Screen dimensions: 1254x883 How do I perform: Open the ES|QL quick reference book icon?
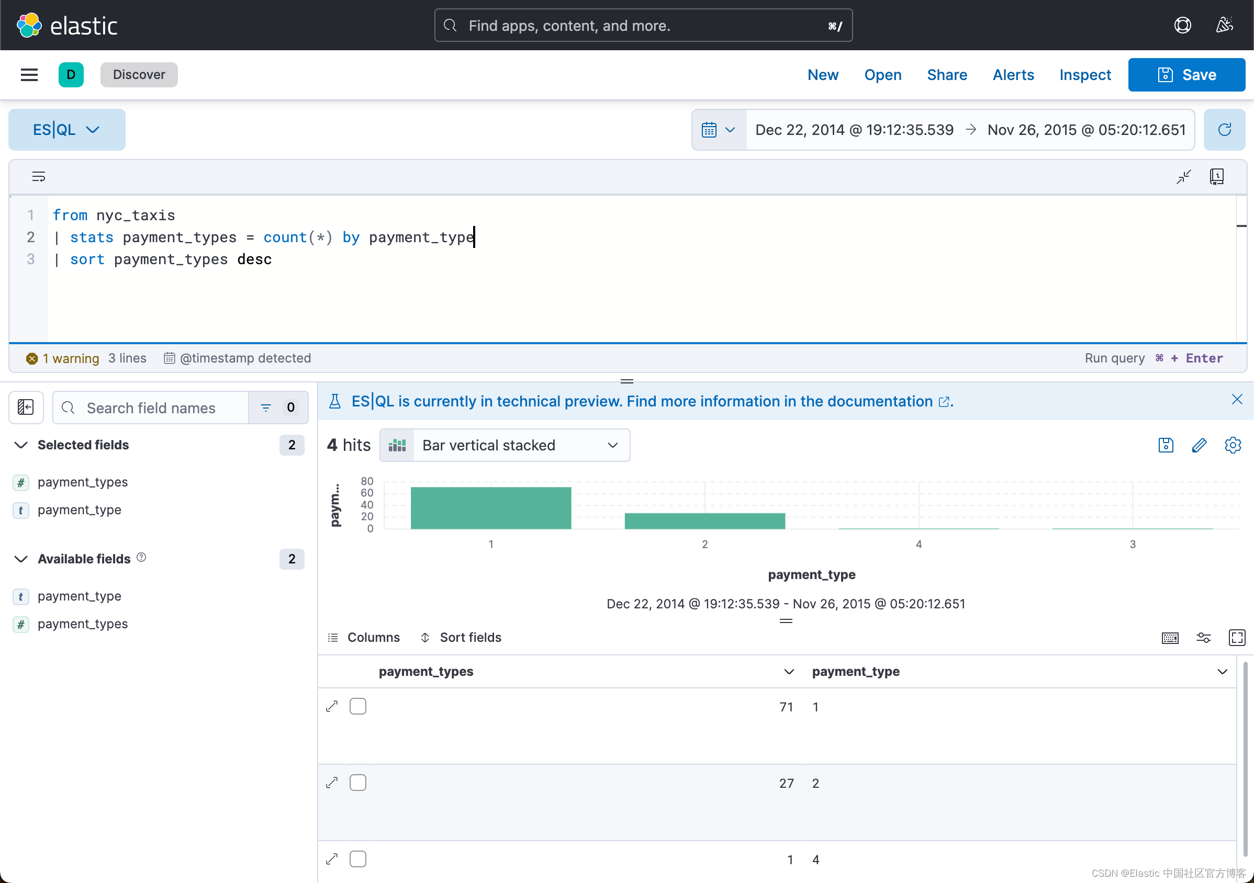(1217, 176)
